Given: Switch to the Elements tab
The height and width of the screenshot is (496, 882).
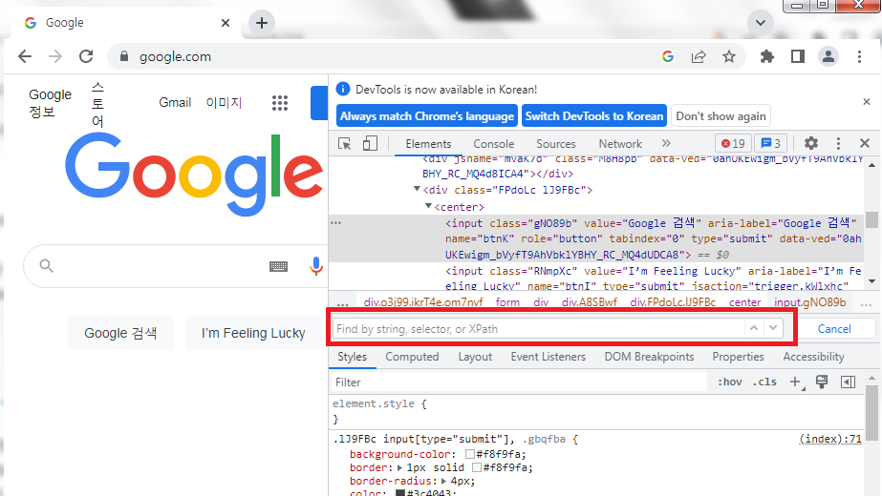Looking at the screenshot, I should click(x=428, y=144).
